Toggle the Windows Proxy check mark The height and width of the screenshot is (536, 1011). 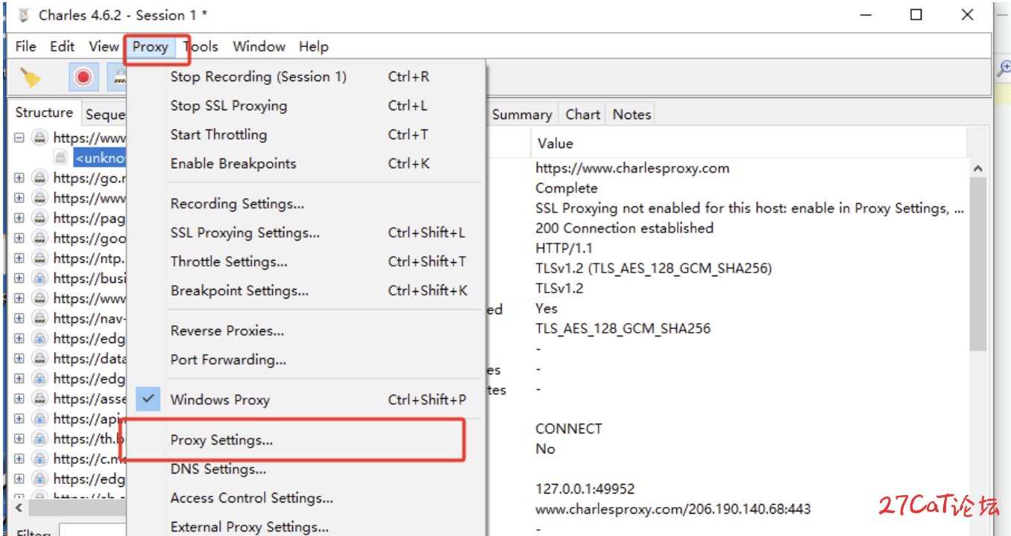point(148,399)
